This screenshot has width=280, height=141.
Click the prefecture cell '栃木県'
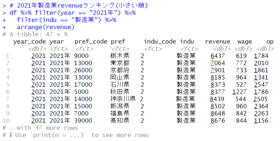point(120,56)
